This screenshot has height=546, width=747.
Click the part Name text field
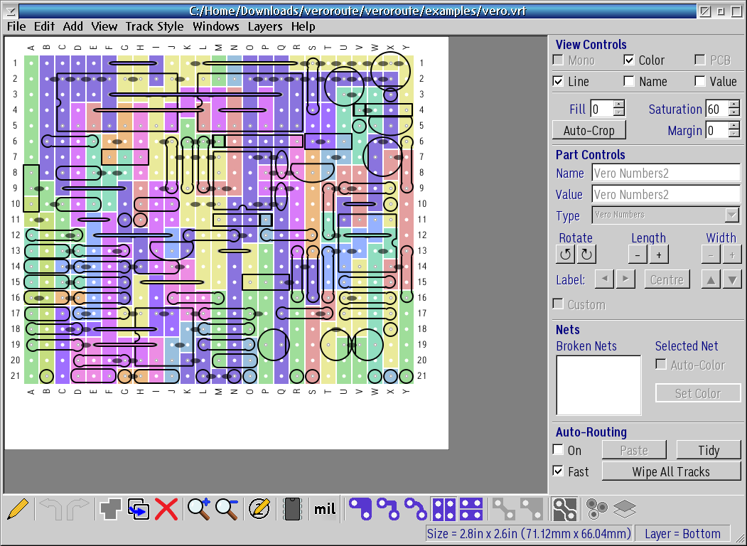coord(666,173)
